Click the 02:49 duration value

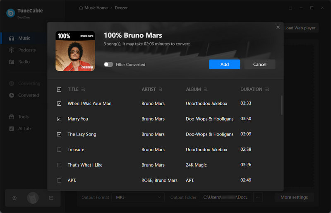(x=246, y=180)
